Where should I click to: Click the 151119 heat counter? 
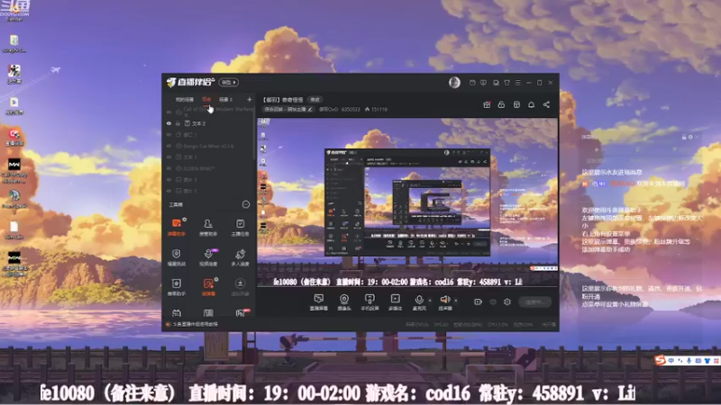click(x=376, y=109)
